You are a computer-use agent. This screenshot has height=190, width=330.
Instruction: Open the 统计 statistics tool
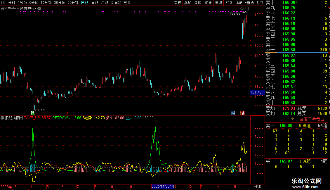[208, 3]
